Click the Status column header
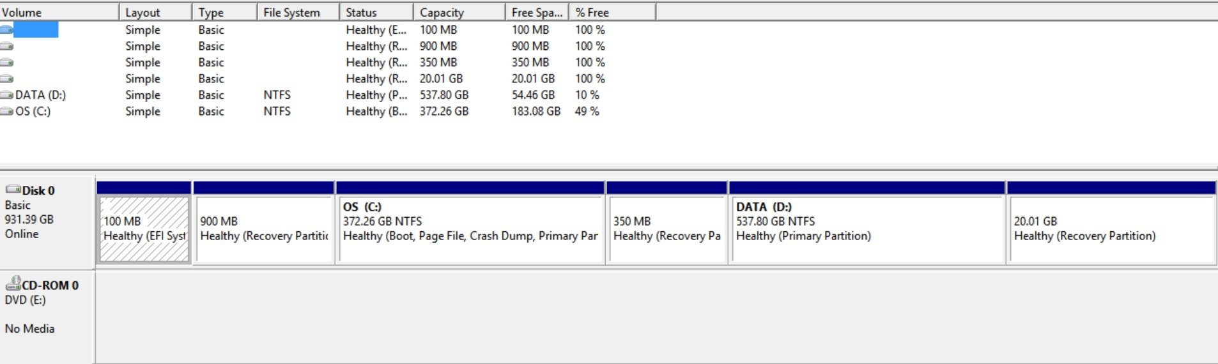Image resolution: width=1218 pixels, height=364 pixels. [376, 12]
